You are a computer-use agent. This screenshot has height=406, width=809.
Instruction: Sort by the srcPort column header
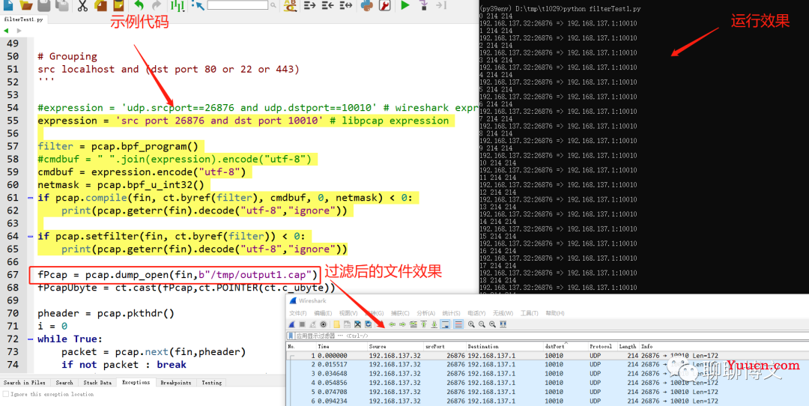(x=445, y=347)
